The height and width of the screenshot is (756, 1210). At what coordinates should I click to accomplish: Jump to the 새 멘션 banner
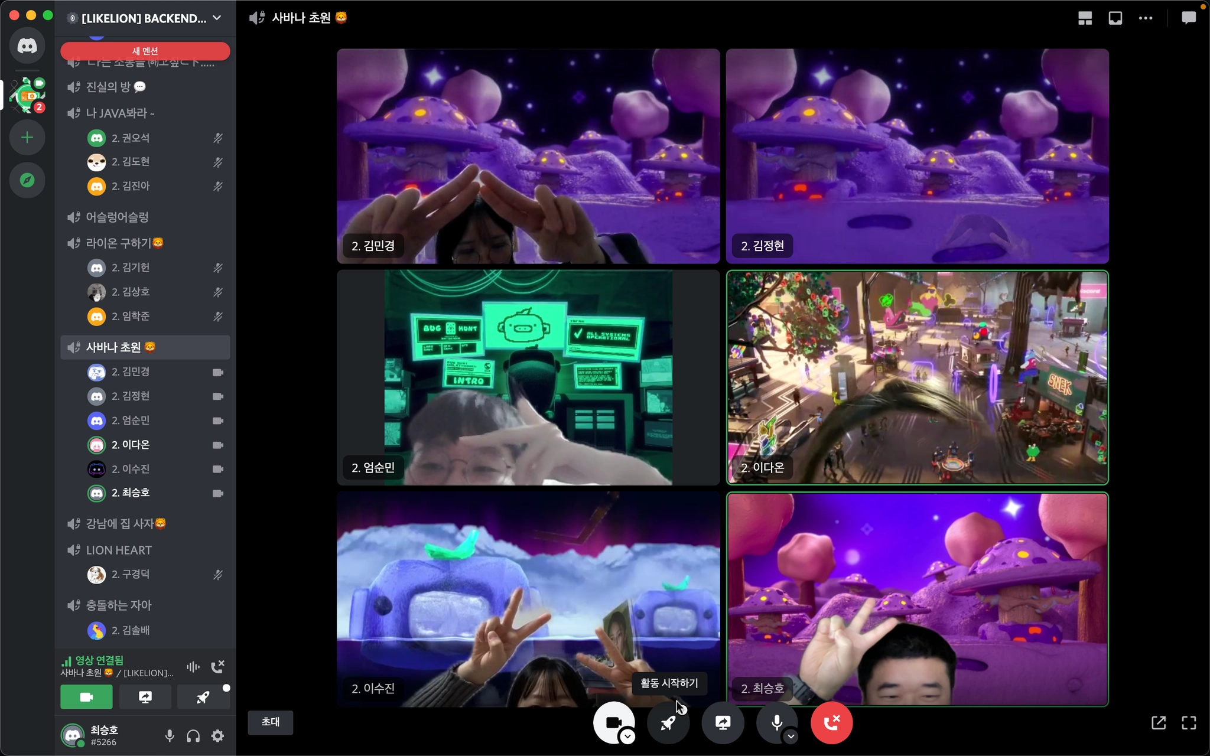coord(145,51)
